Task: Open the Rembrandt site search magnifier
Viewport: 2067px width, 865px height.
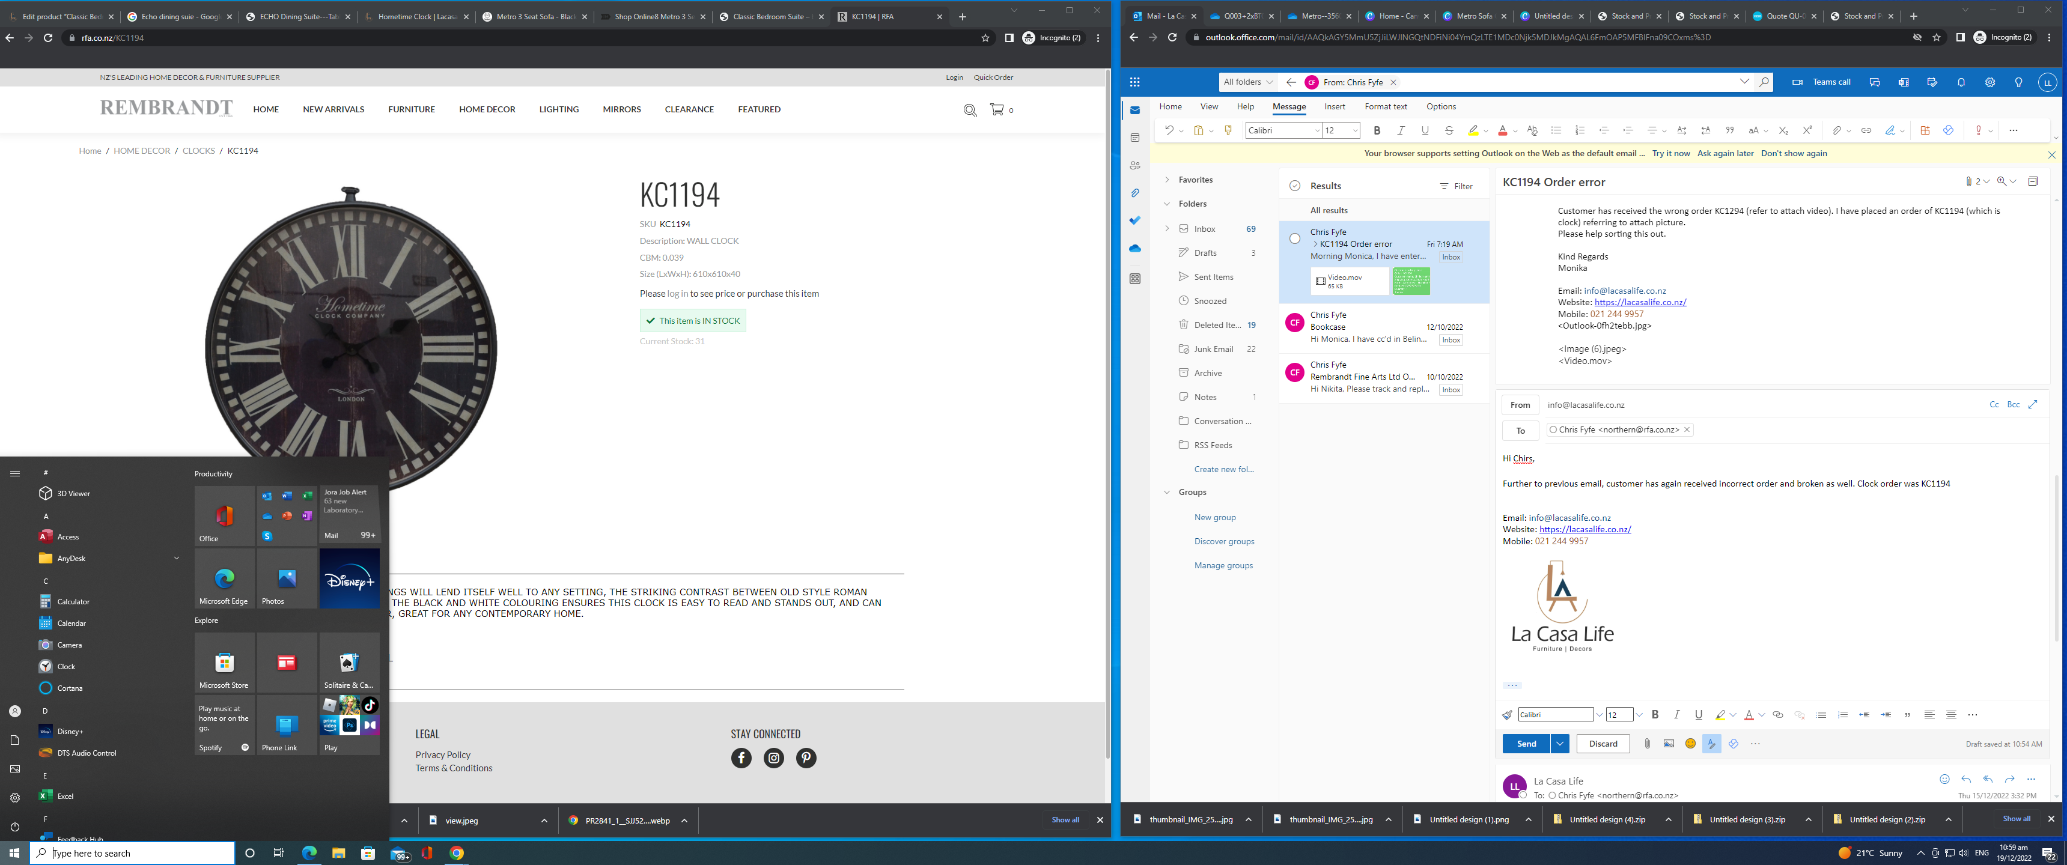Action: click(969, 110)
